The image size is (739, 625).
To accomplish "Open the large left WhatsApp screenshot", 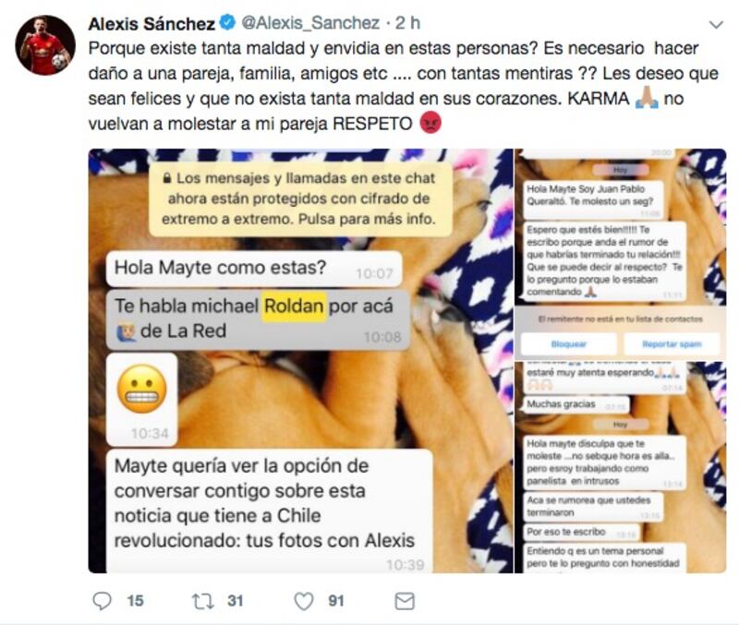I will (301, 361).
